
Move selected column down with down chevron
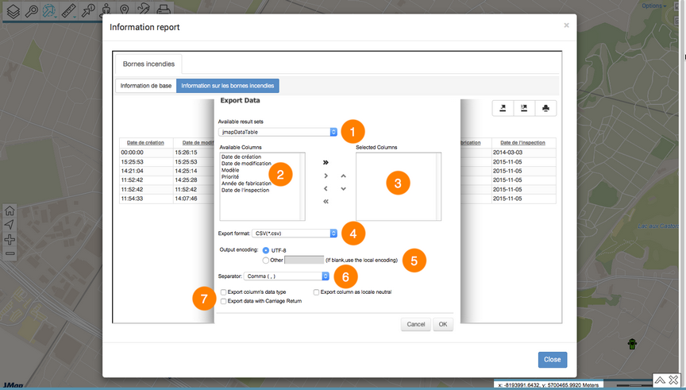344,189
